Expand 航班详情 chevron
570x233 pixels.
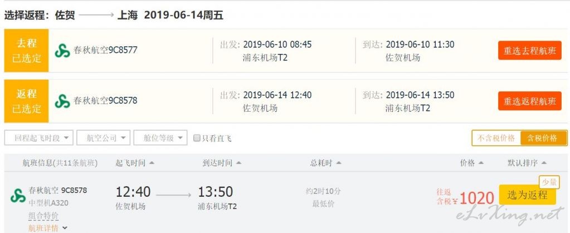point(65,229)
